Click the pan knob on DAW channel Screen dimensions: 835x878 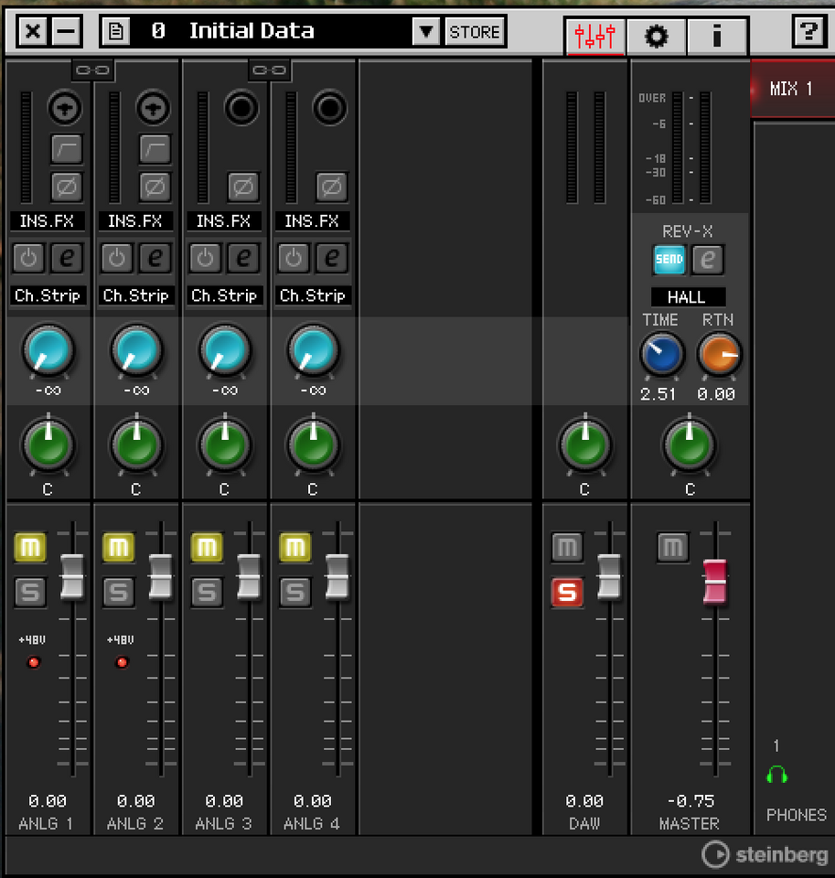(585, 445)
